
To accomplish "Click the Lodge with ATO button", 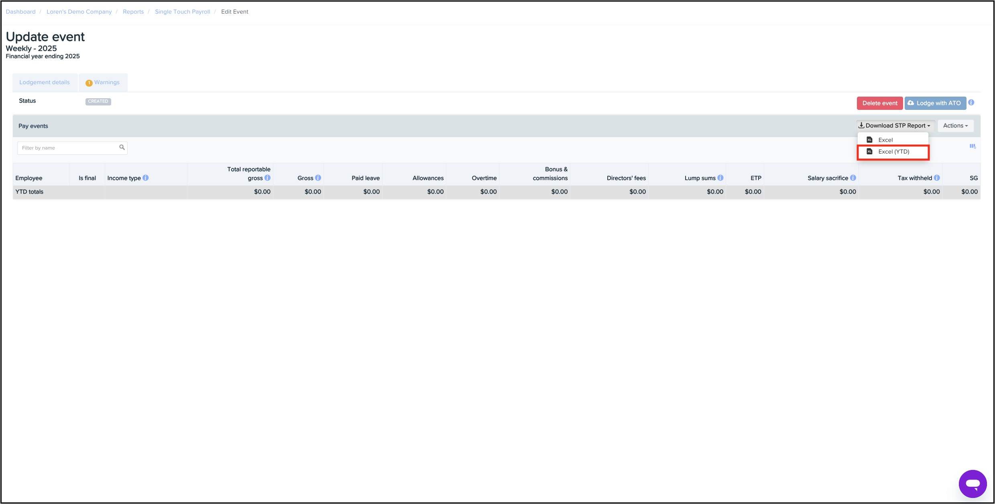I will point(935,103).
